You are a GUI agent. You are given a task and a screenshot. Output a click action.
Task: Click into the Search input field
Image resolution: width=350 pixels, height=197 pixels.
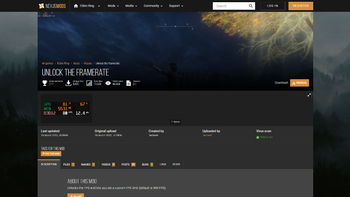pyautogui.click(x=231, y=6)
